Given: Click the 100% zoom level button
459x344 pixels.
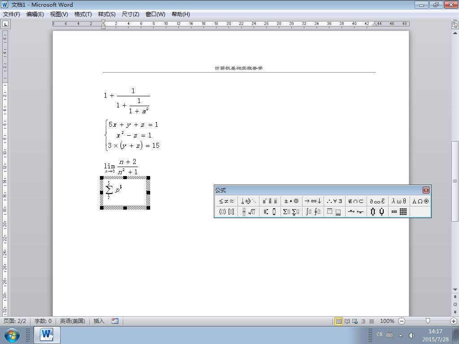Looking at the screenshot, I should click(x=387, y=321).
